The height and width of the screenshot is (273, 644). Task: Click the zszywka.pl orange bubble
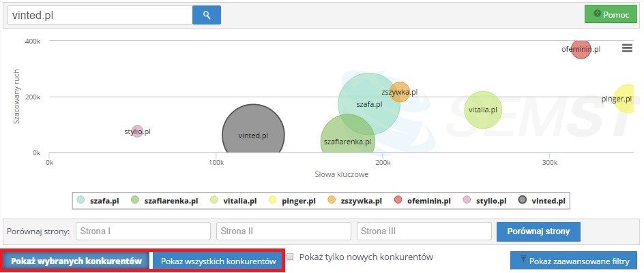tap(400, 92)
